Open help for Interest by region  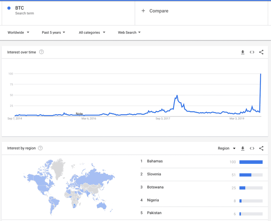(40, 148)
